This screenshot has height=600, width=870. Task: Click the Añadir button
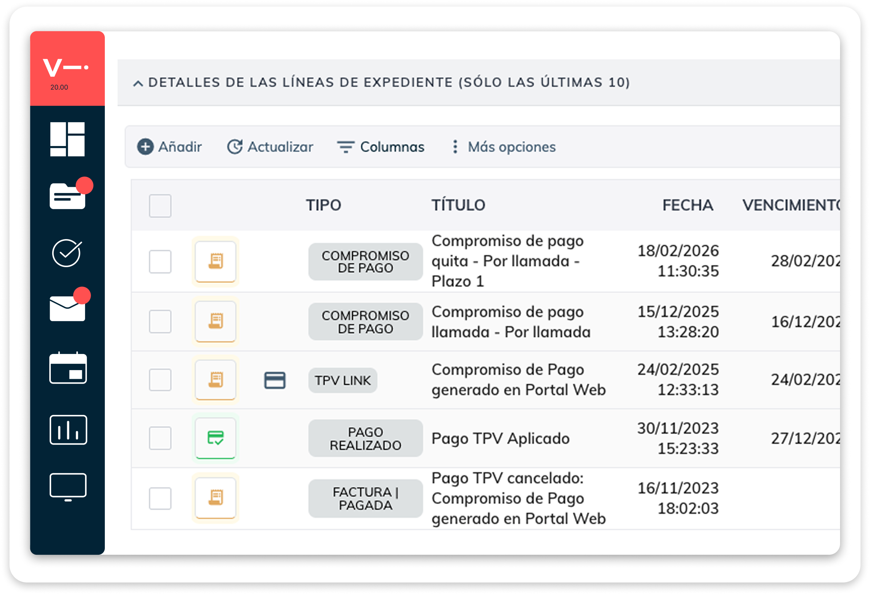(x=169, y=147)
